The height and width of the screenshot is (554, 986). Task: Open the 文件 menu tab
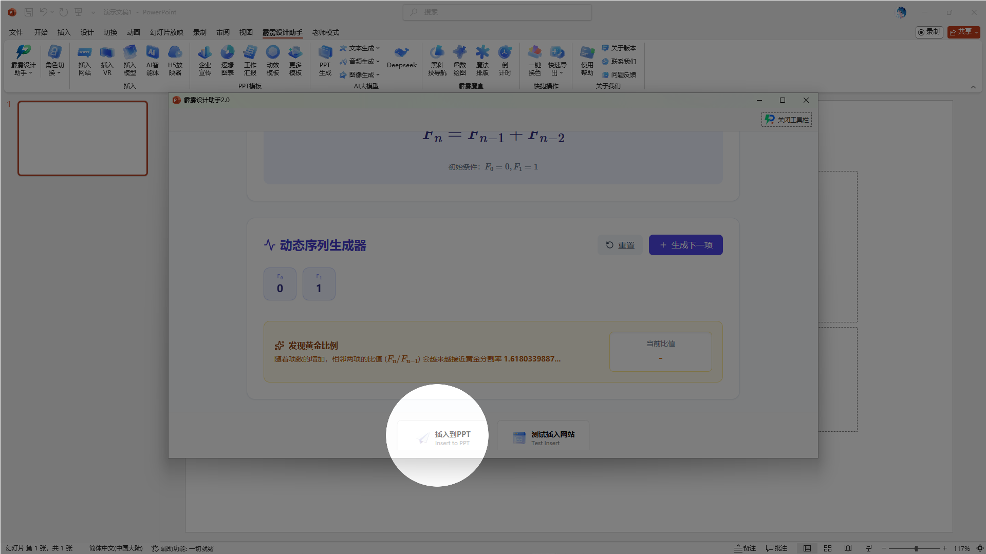click(x=16, y=32)
